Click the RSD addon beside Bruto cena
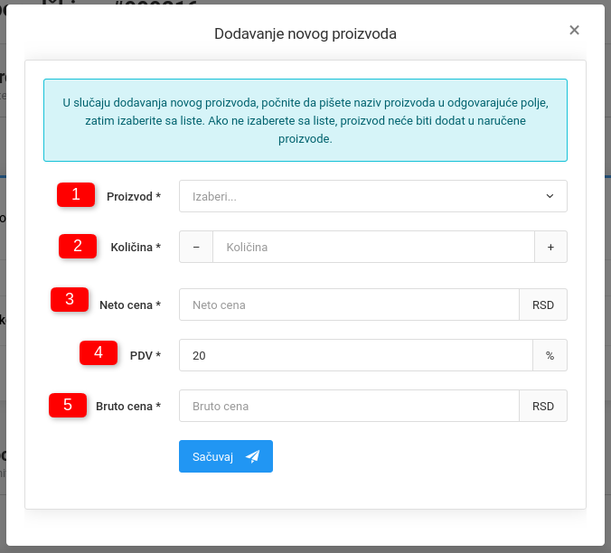This screenshot has width=611, height=553. (x=543, y=407)
